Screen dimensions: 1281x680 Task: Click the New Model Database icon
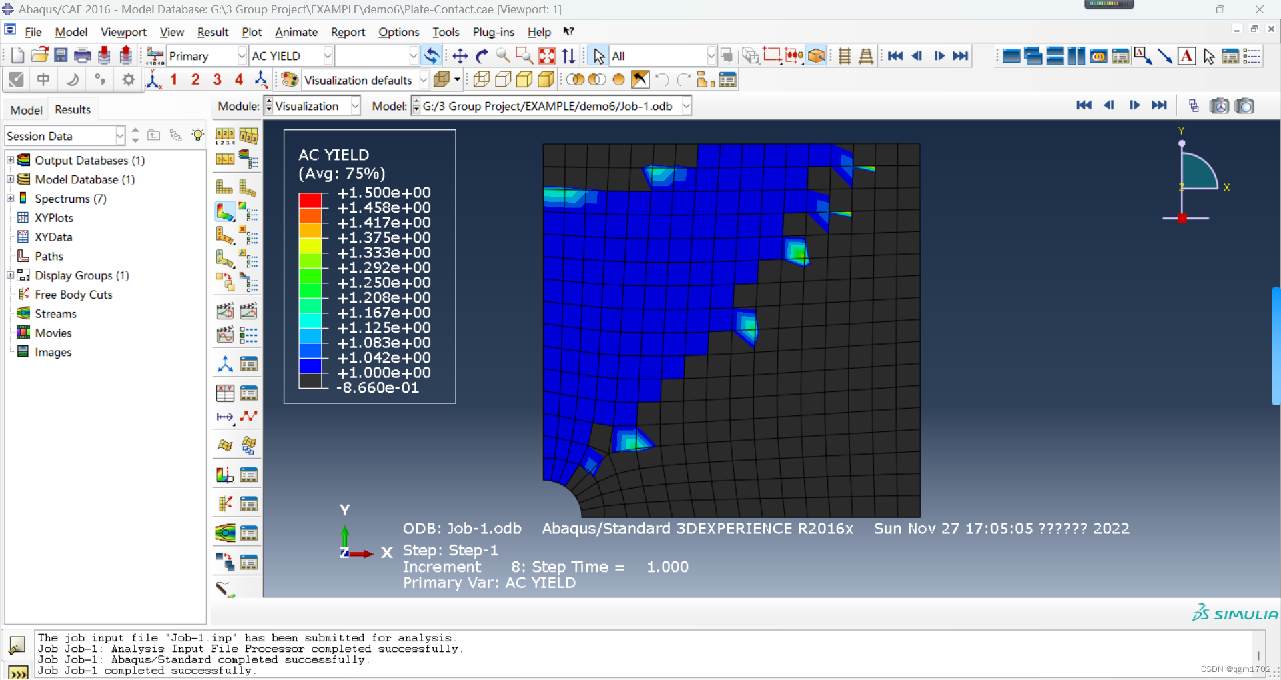click(18, 56)
